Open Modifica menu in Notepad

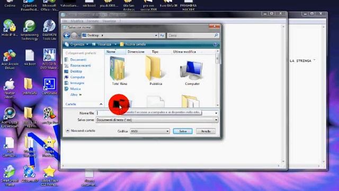tap(77, 21)
